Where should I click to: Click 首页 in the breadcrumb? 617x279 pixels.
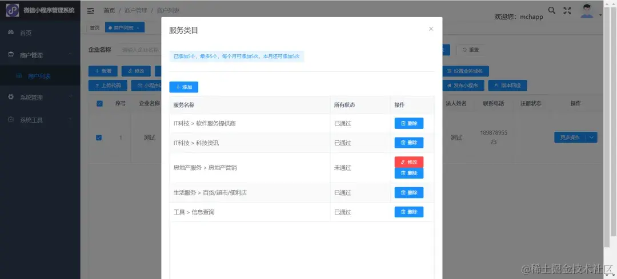(109, 11)
